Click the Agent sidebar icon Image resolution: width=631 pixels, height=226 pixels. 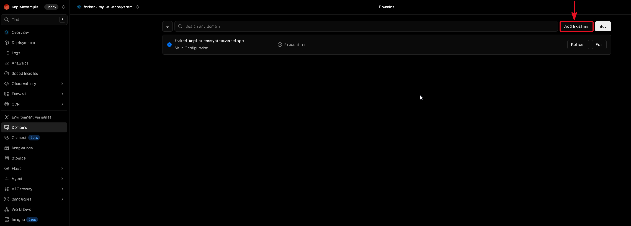pyautogui.click(x=7, y=179)
